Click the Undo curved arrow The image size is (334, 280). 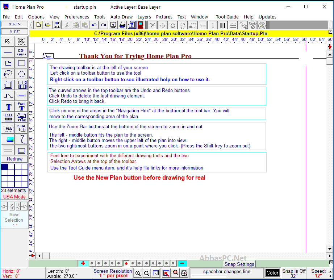pyautogui.click(x=94, y=25)
